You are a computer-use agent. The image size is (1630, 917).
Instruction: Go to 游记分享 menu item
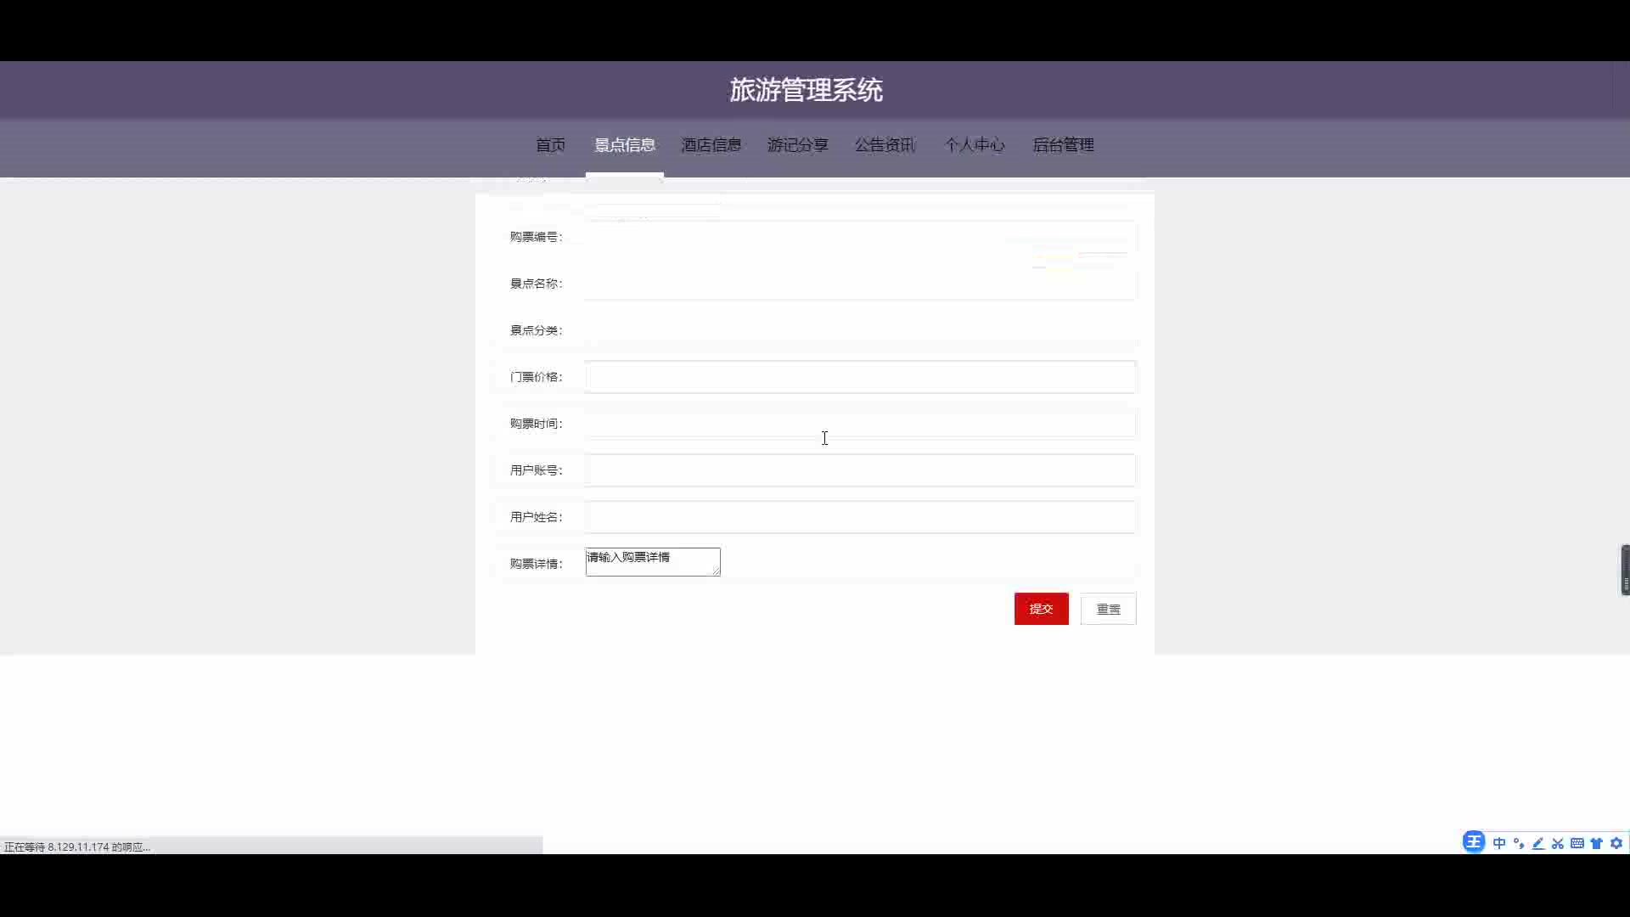798,145
